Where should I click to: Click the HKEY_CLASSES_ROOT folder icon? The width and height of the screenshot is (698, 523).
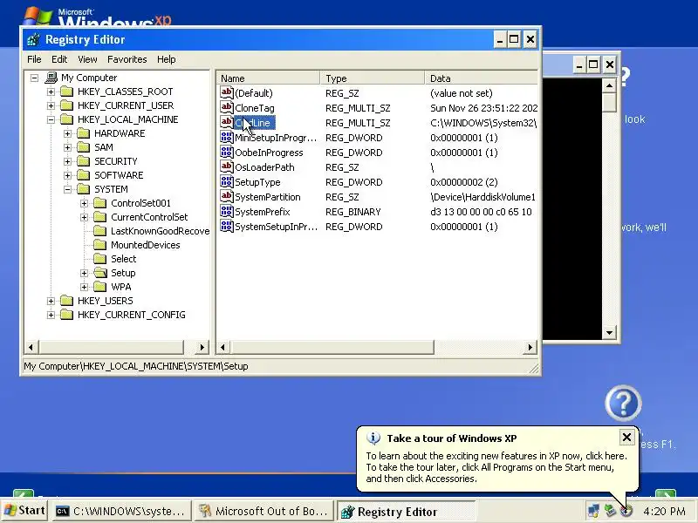(x=67, y=92)
